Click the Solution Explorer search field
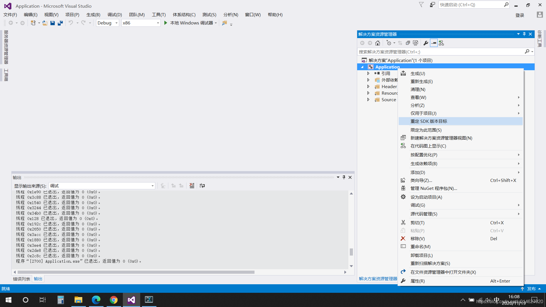546x307 pixels. 441,52
